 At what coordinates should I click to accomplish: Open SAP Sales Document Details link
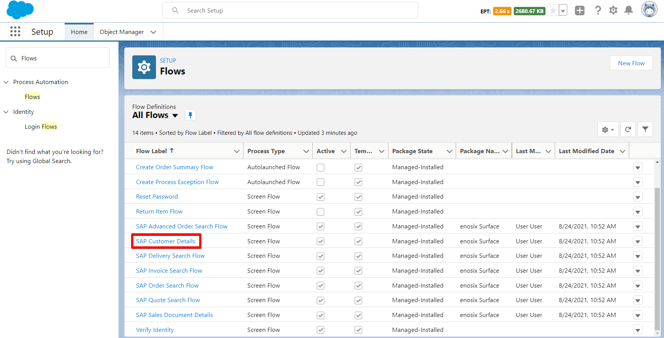tap(174, 315)
